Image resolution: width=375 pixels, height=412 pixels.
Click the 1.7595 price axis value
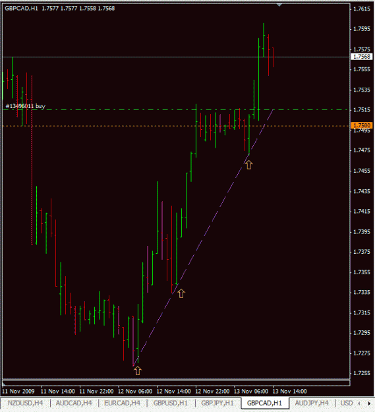(362, 29)
